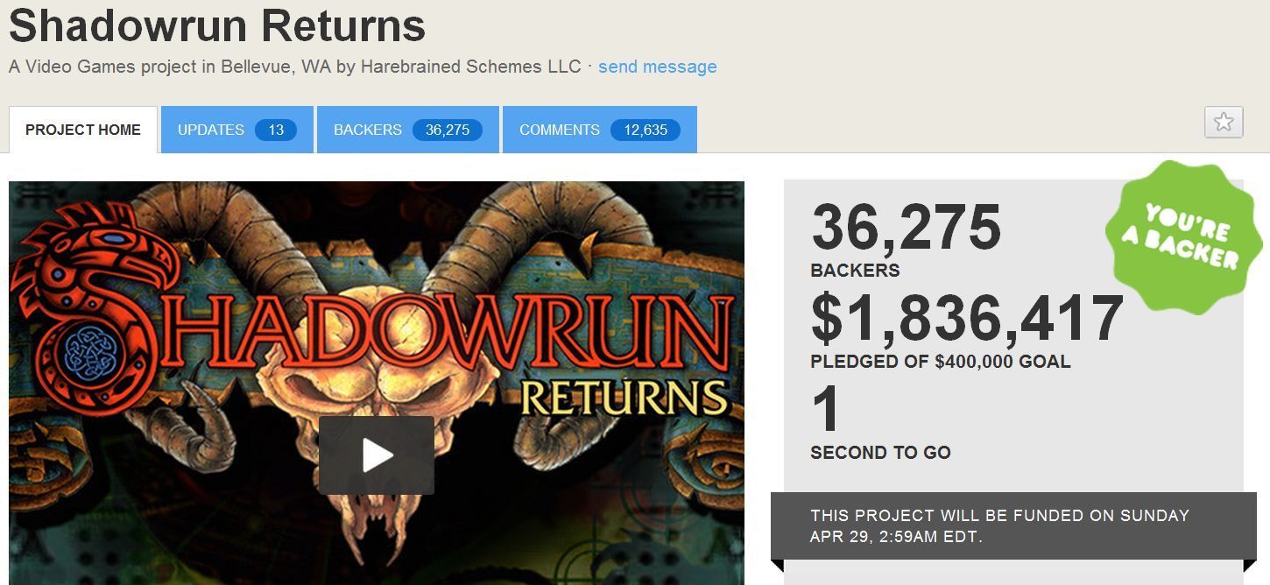The width and height of the screenshot is (1270, 585).
Task: Click the star favorite icon
Action: coord(1224,122)
